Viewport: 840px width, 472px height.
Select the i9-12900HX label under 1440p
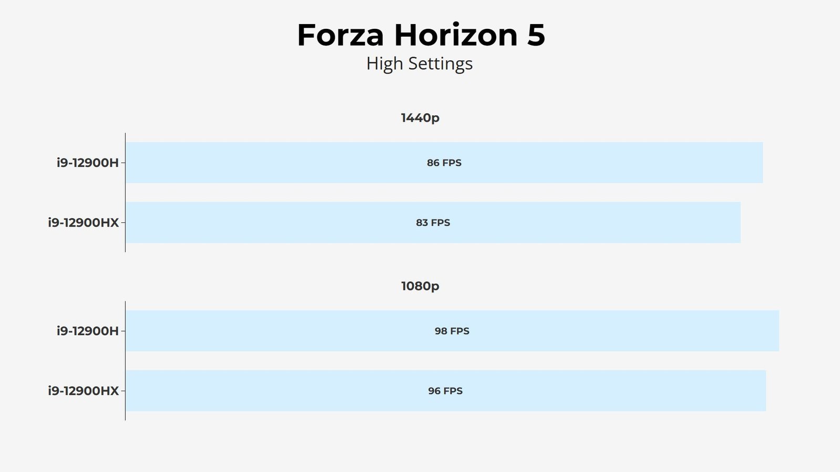(x=83, y=222)
